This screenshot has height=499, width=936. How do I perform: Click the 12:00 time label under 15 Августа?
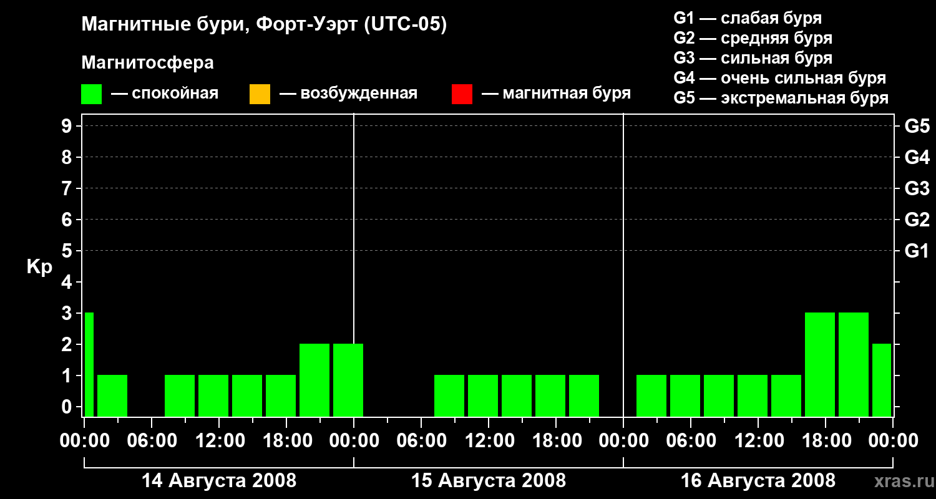pos(489,441)
